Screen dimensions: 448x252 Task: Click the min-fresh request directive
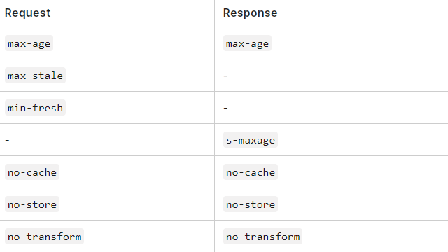click(35, 108)
